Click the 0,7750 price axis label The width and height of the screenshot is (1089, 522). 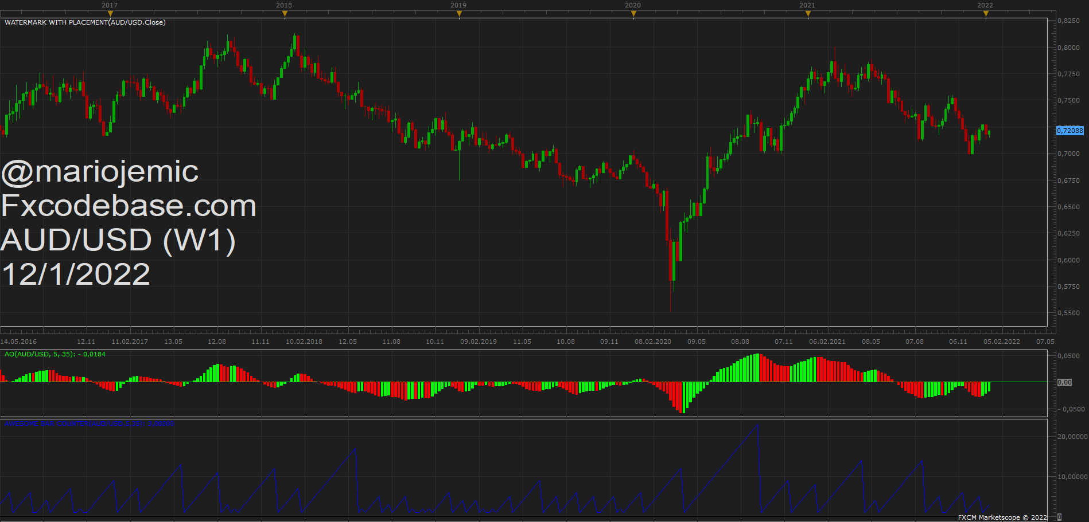(1068, 74)
